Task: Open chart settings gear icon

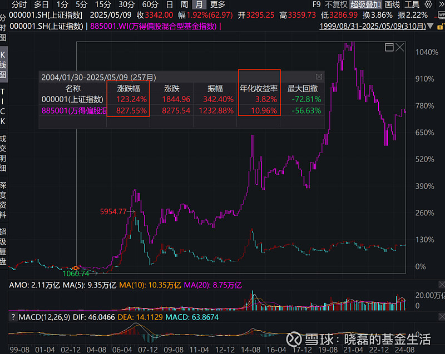Action: pyautogui.click(x=428, y=4)
